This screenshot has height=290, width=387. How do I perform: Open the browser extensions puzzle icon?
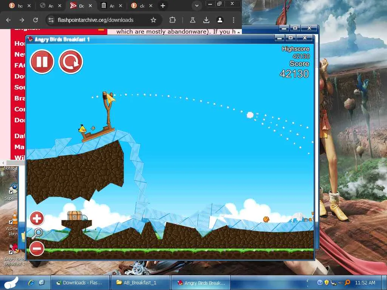point(172,20)
